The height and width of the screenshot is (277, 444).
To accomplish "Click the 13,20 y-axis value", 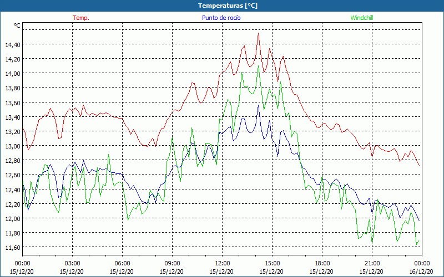I will coord(12,131).
